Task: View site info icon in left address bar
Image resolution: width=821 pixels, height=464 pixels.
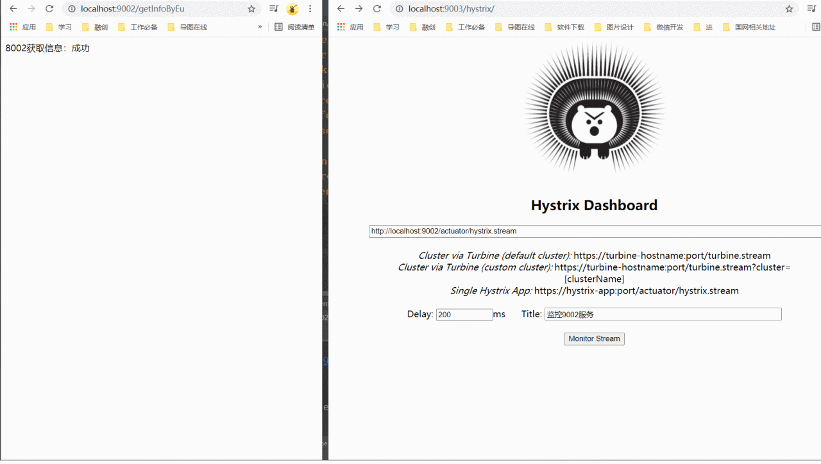Action: pos(71,9)
